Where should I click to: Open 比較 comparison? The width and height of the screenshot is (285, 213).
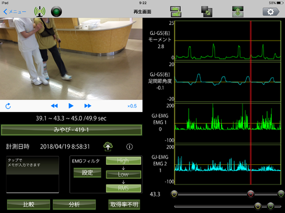pyautogui.click(x=28, y=204)
